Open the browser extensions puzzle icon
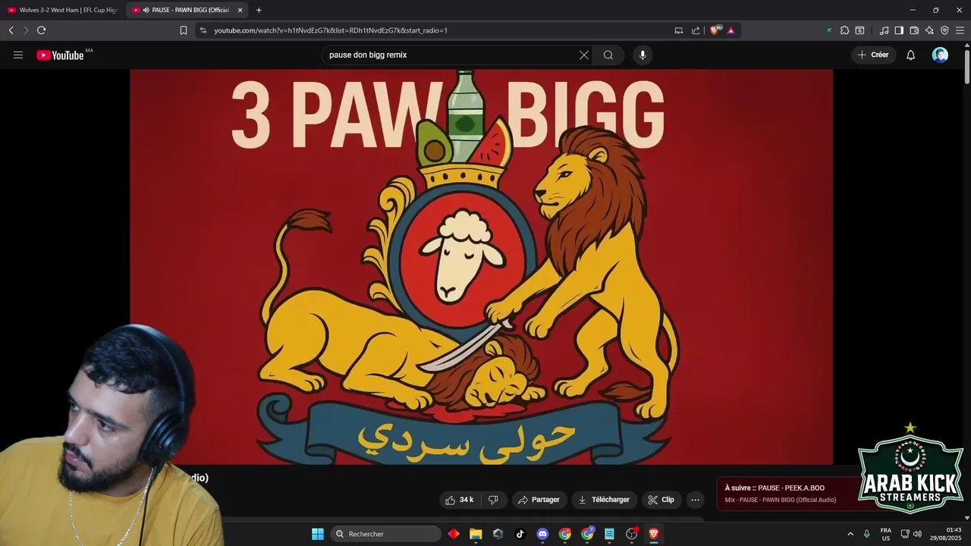This screenshot has height=546, width=971. 844,30
